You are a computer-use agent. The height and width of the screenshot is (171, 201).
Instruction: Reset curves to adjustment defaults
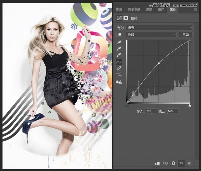point(173,163)
